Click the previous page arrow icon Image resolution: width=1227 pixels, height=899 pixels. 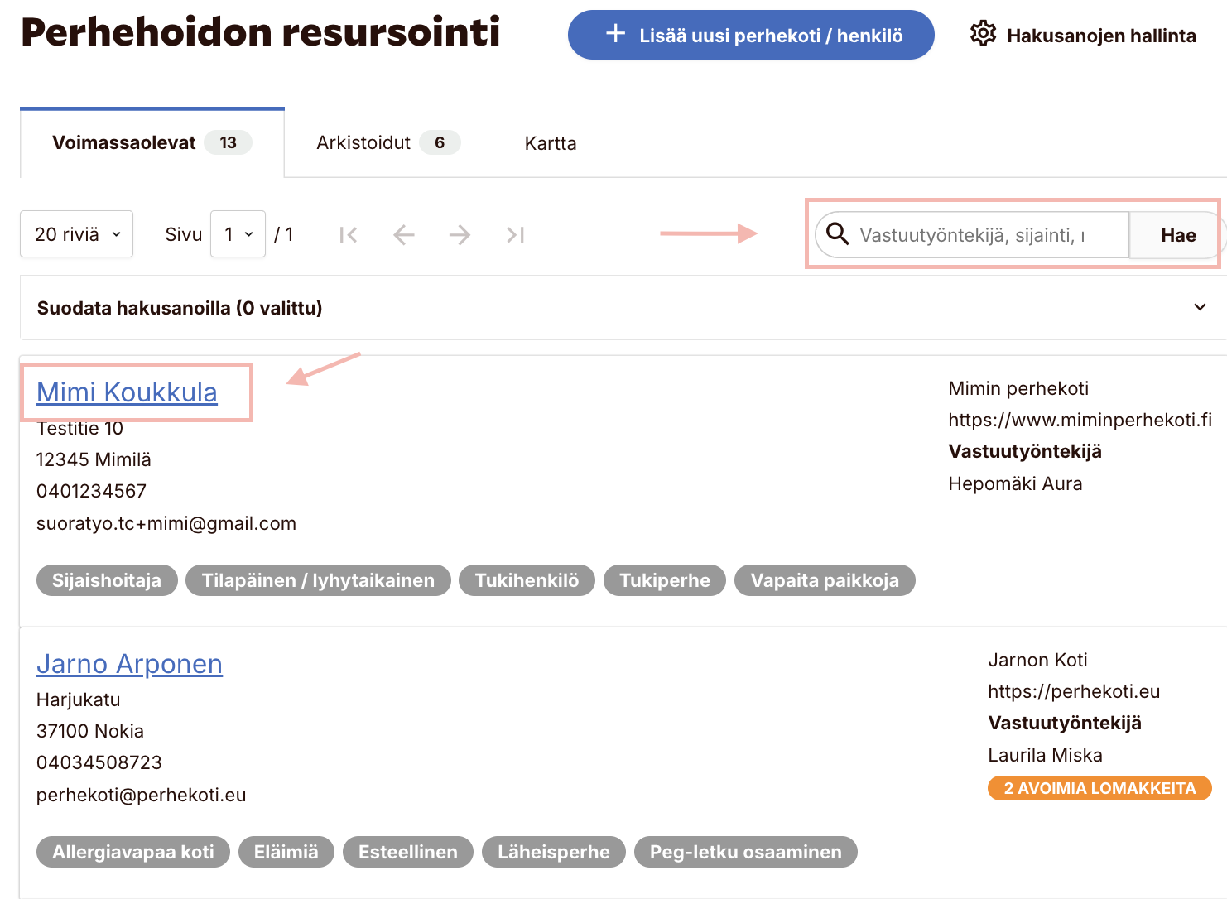[404, 235]
